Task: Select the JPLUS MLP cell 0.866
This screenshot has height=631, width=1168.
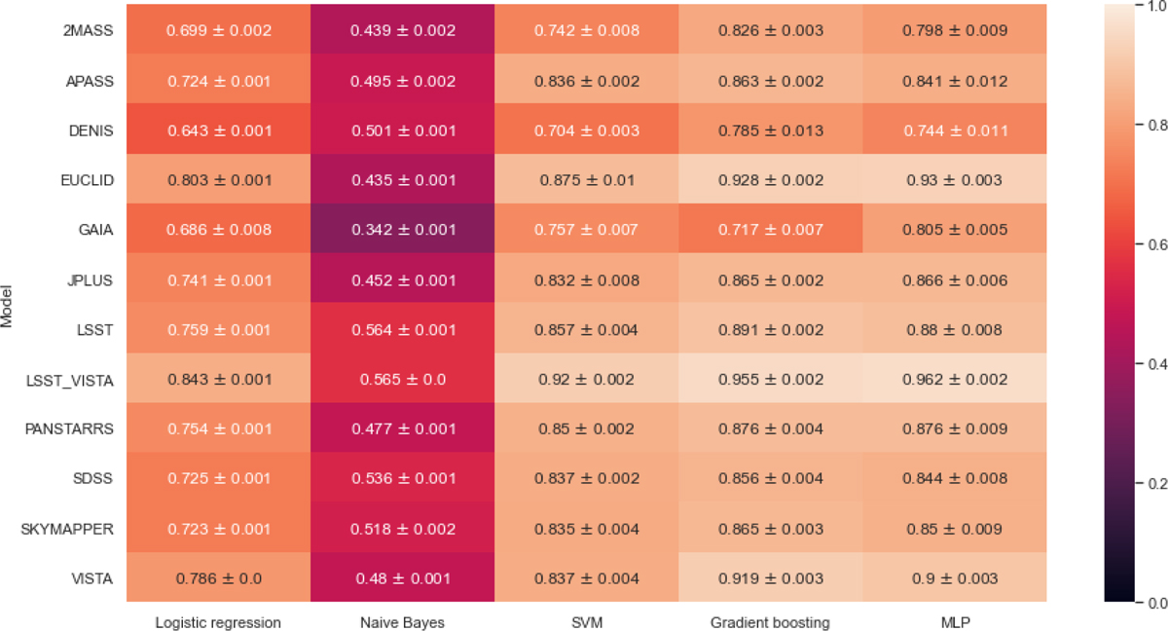Action: 954,279
